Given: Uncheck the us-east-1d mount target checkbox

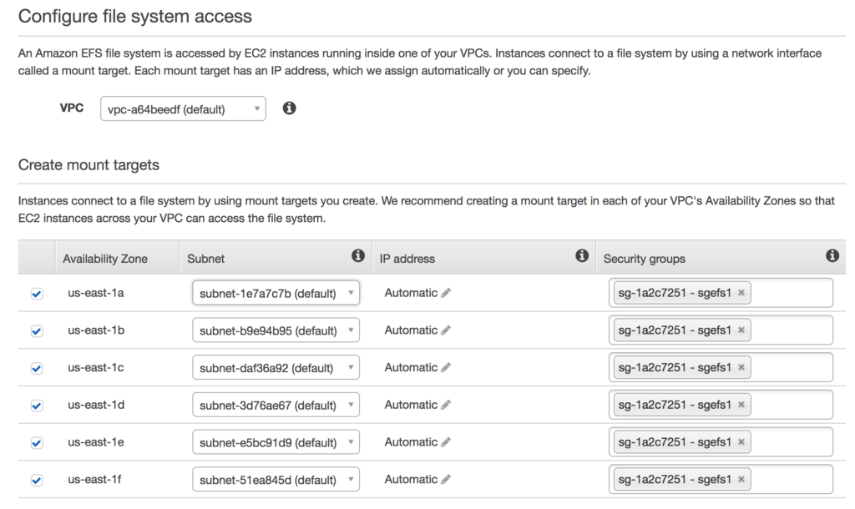Looking at the screenshot, I should click(37, 406).
